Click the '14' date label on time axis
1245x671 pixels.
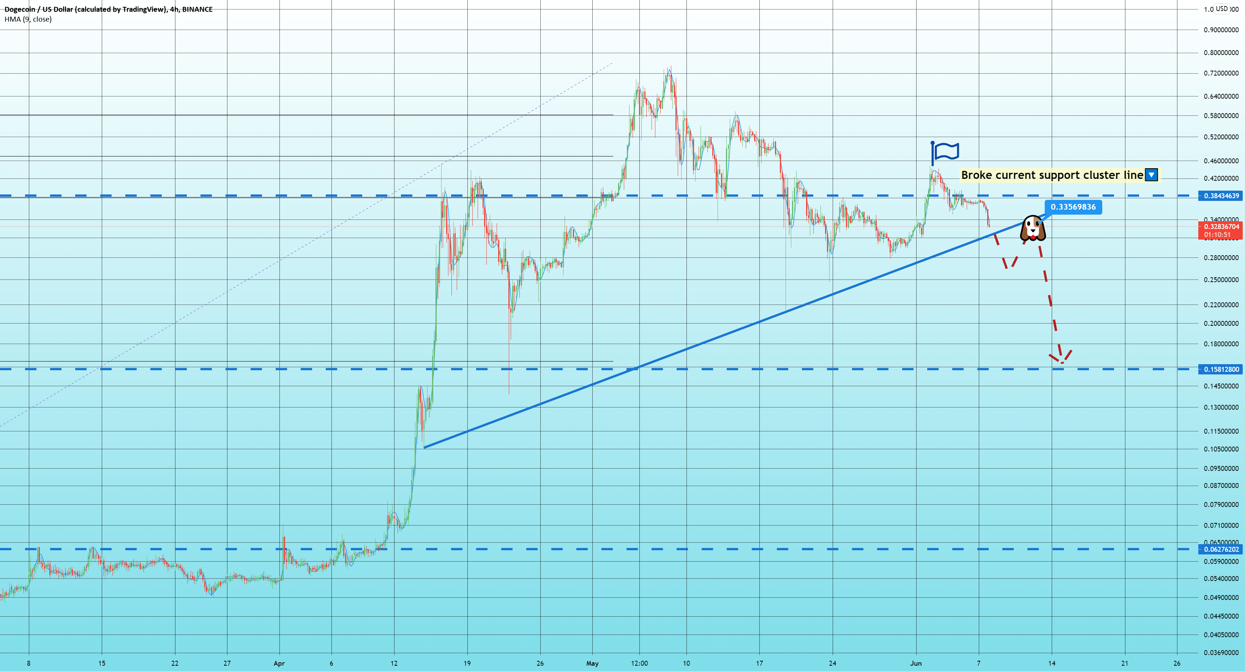(1052, 663)
